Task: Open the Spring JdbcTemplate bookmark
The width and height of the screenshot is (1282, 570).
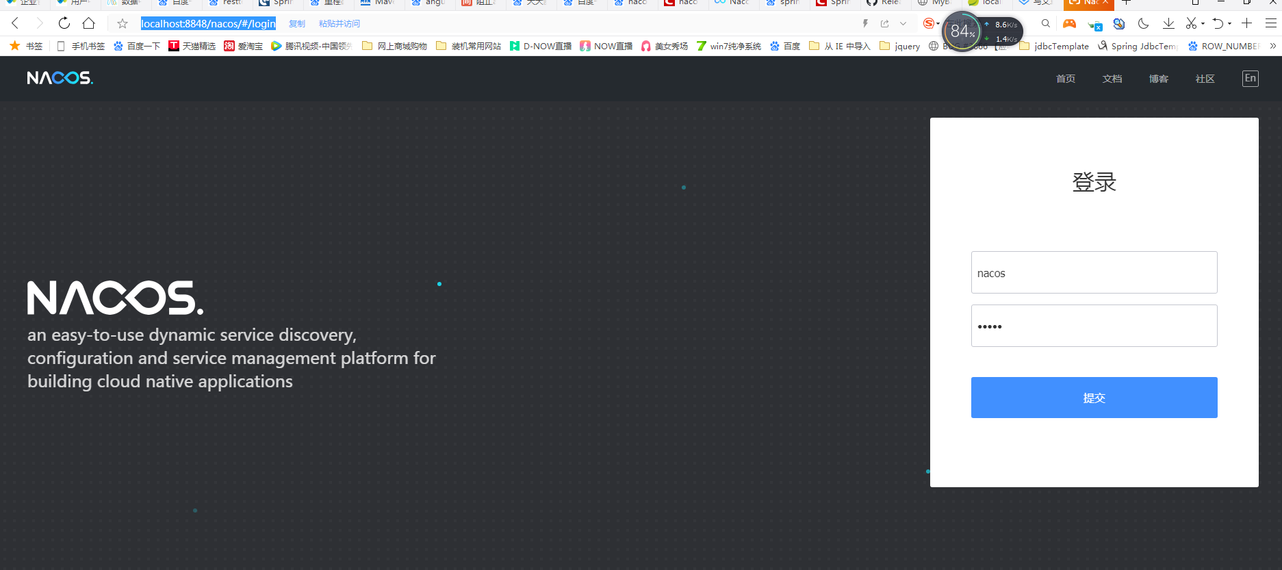Action: pos(1137,46)
